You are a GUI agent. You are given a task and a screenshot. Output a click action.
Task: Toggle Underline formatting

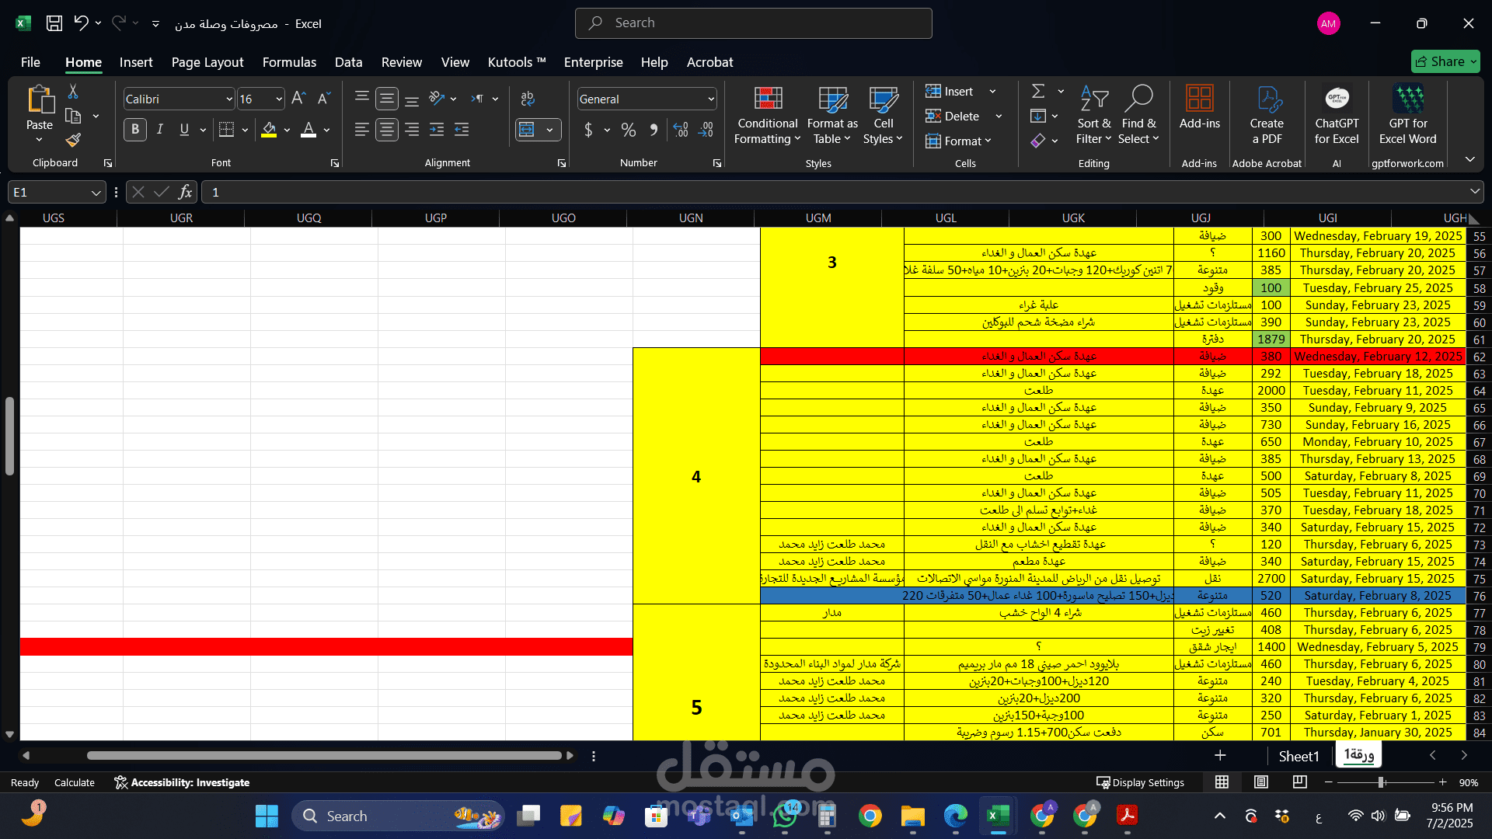pyautogui.click(x=184, y=130)
